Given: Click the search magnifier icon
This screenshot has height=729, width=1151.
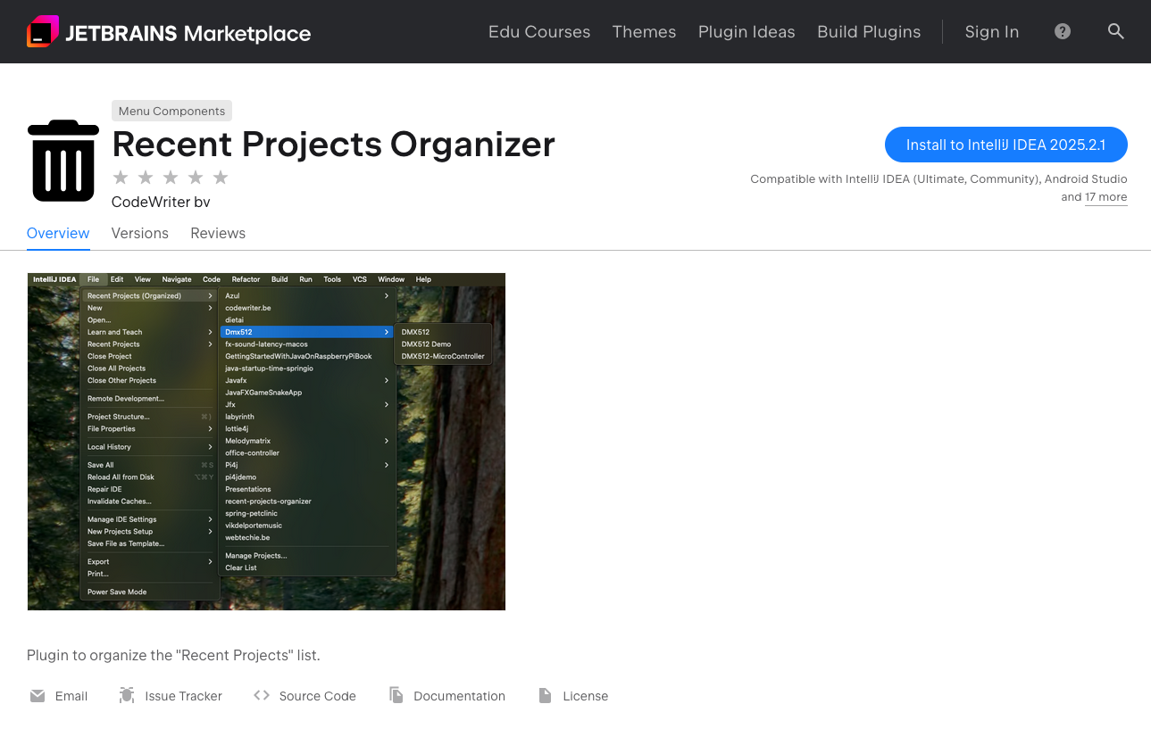Looking at the screenshot, I should coord(1115,31).
